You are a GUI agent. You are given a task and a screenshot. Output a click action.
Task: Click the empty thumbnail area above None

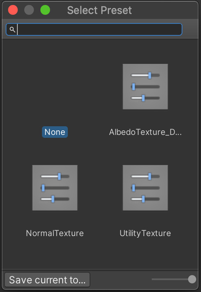55,87
